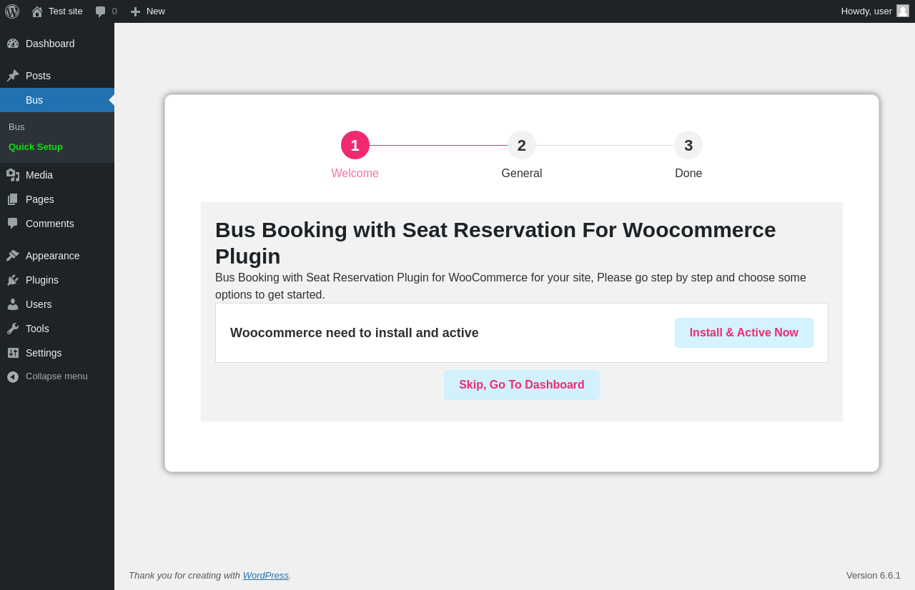Click the comments bubble icon in admin bar
Viewport: 915px width, 590px height.
point(101,11)
